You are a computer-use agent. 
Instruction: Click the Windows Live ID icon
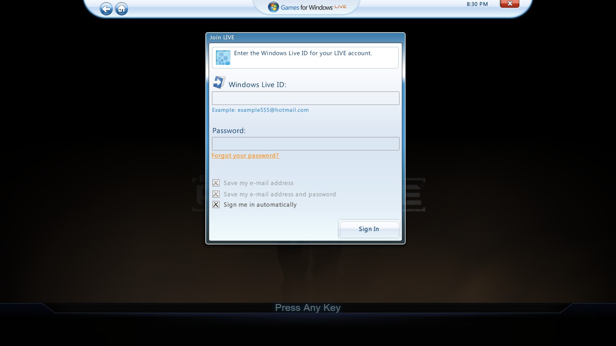click(x=219, y=82)
